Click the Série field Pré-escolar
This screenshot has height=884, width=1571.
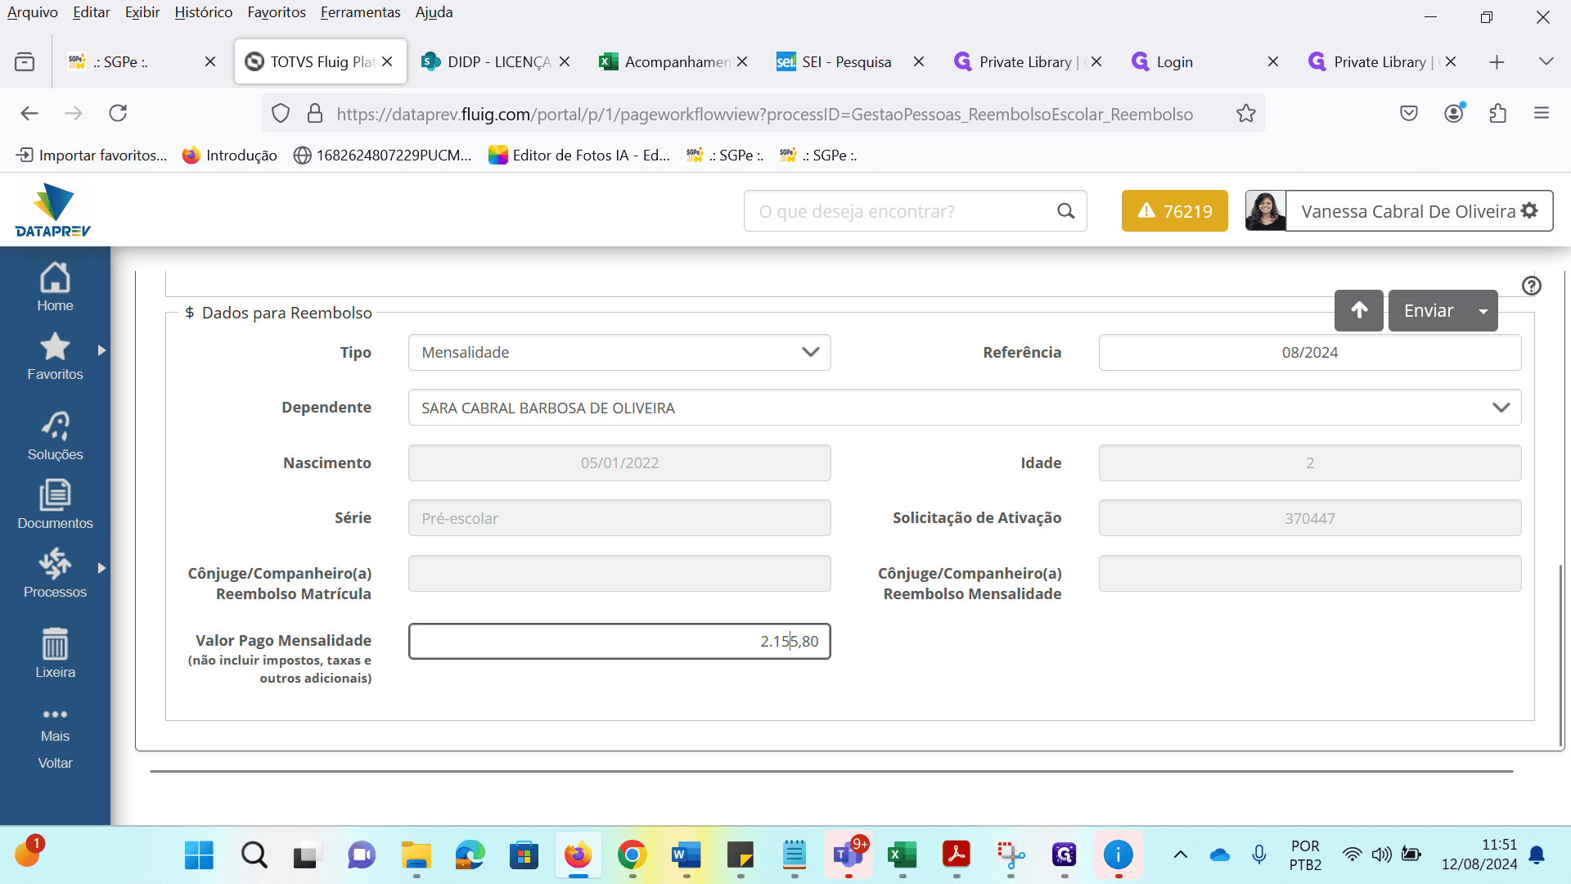click(x=619, y=518)
